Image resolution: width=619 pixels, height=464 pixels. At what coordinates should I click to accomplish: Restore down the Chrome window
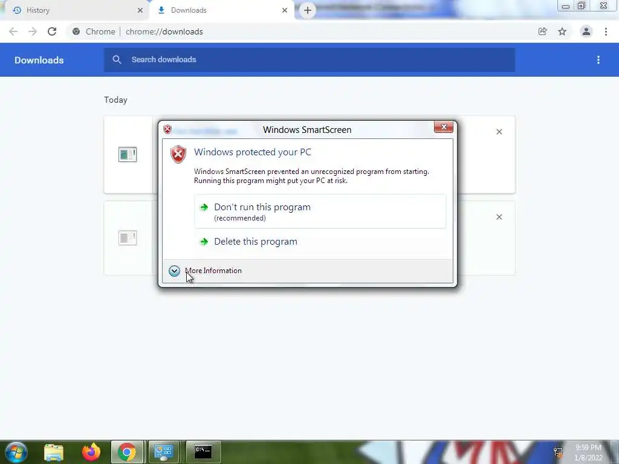click(x=581, y=6)
